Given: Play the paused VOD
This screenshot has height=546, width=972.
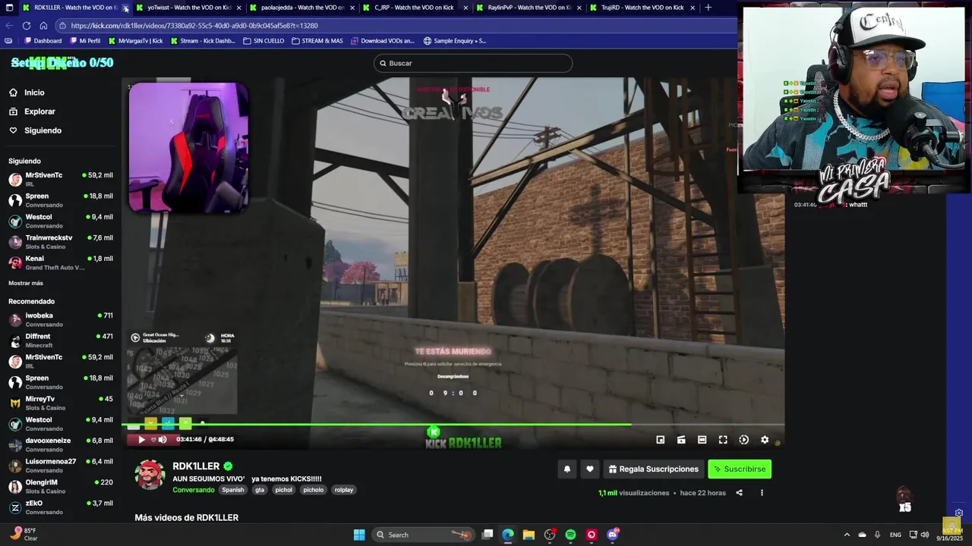Looking at the screenshot, I should pyautogui.click(x=141, y=440).
